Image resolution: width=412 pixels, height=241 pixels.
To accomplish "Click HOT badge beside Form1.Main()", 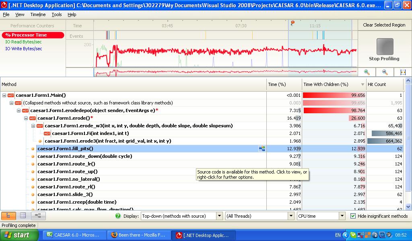I will coord(11,96).
